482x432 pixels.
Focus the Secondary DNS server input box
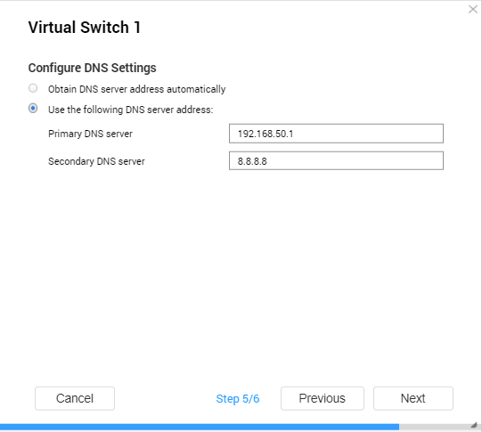click(x=336, y=160)
